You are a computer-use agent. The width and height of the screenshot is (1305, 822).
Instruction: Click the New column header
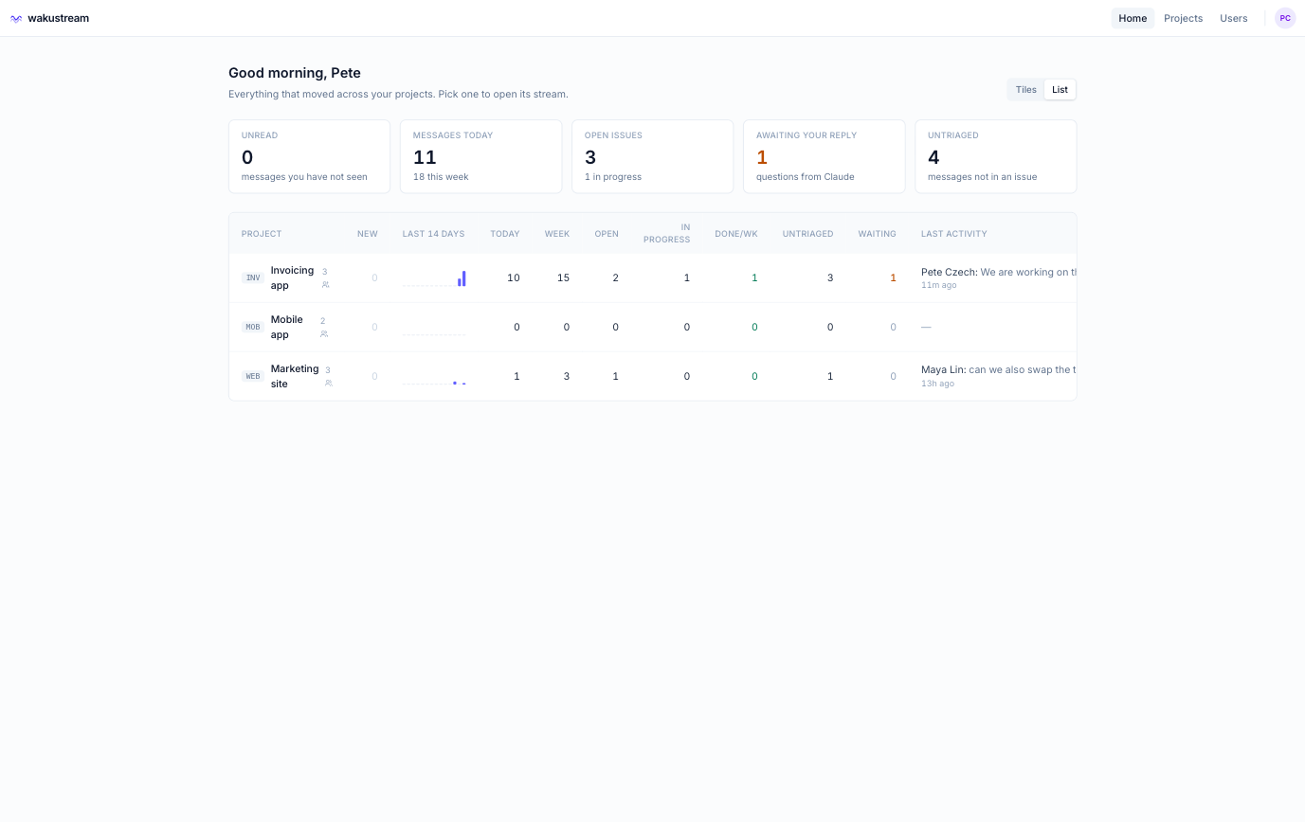(368, 234)
